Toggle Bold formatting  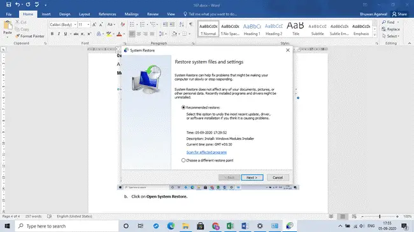[x=52, y=34]
